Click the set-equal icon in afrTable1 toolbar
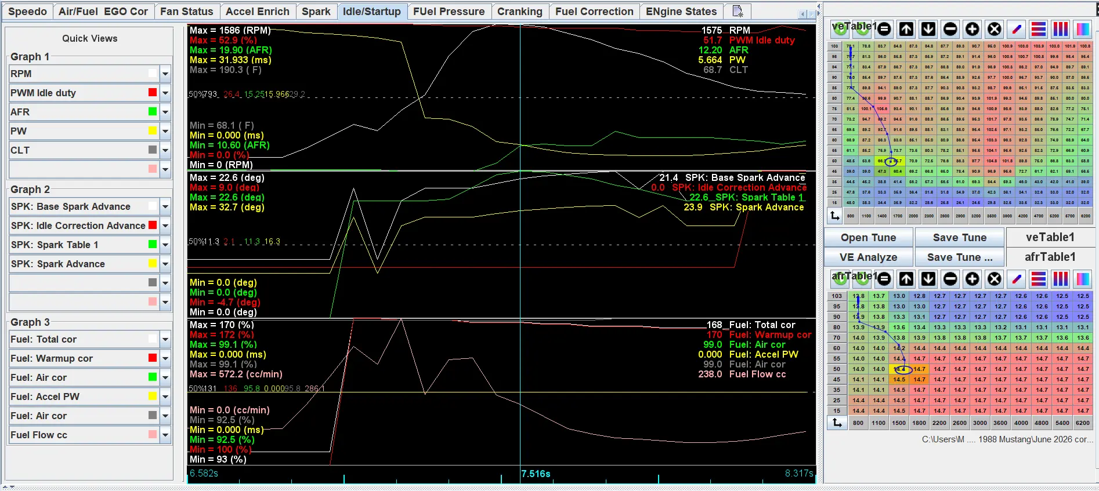Viewport: 1099px width, 491px height. point(884,279)
